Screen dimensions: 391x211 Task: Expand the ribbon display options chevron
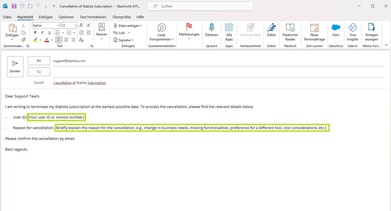tap(387, 45)
